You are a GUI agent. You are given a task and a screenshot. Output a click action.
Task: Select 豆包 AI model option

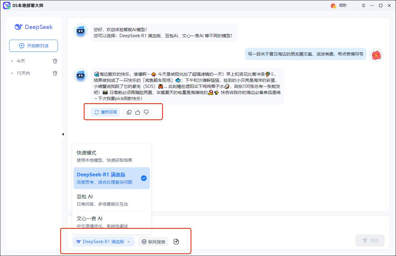click(x=112, y=200)
